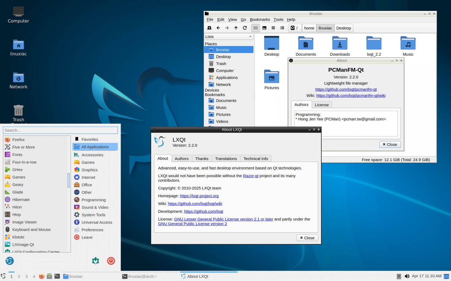Click the volume speaker icon in system tray

click(408, 276)
